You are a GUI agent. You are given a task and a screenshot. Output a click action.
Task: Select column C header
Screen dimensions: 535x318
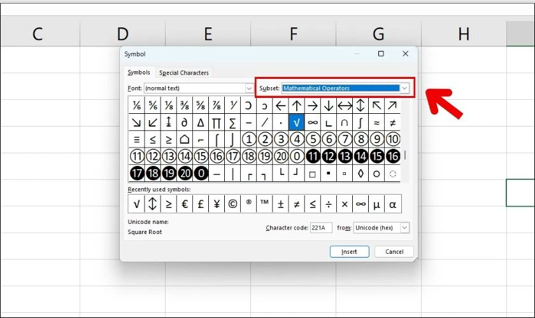[38, 34]
